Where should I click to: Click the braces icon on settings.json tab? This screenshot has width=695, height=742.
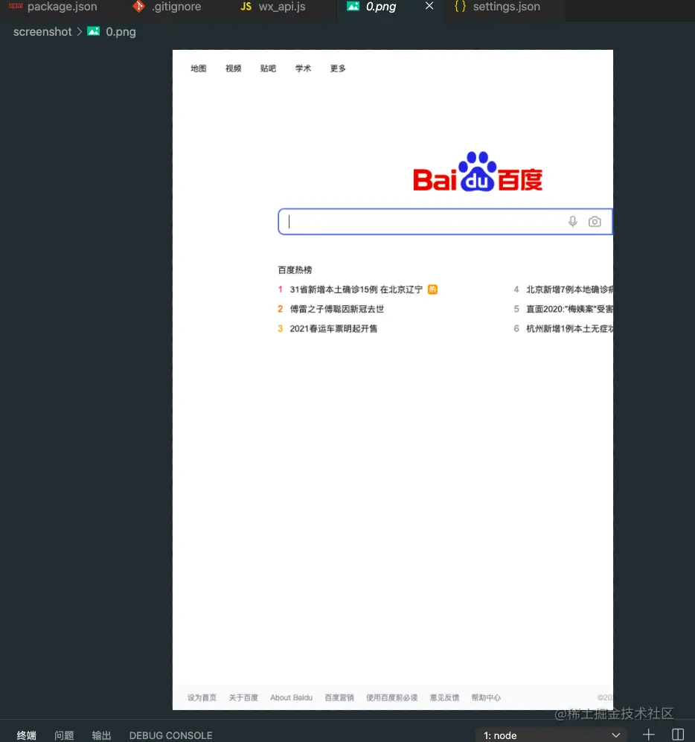[x=460, y=7]
